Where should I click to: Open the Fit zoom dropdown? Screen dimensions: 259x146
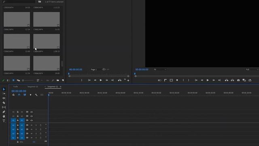[x=160, y=69]
